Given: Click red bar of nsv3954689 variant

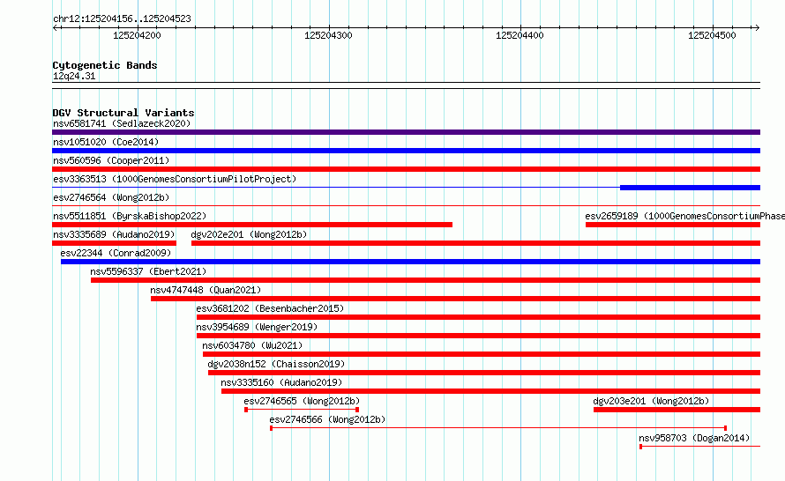Looking at the screenshot, I should click(x=479, y=336).
